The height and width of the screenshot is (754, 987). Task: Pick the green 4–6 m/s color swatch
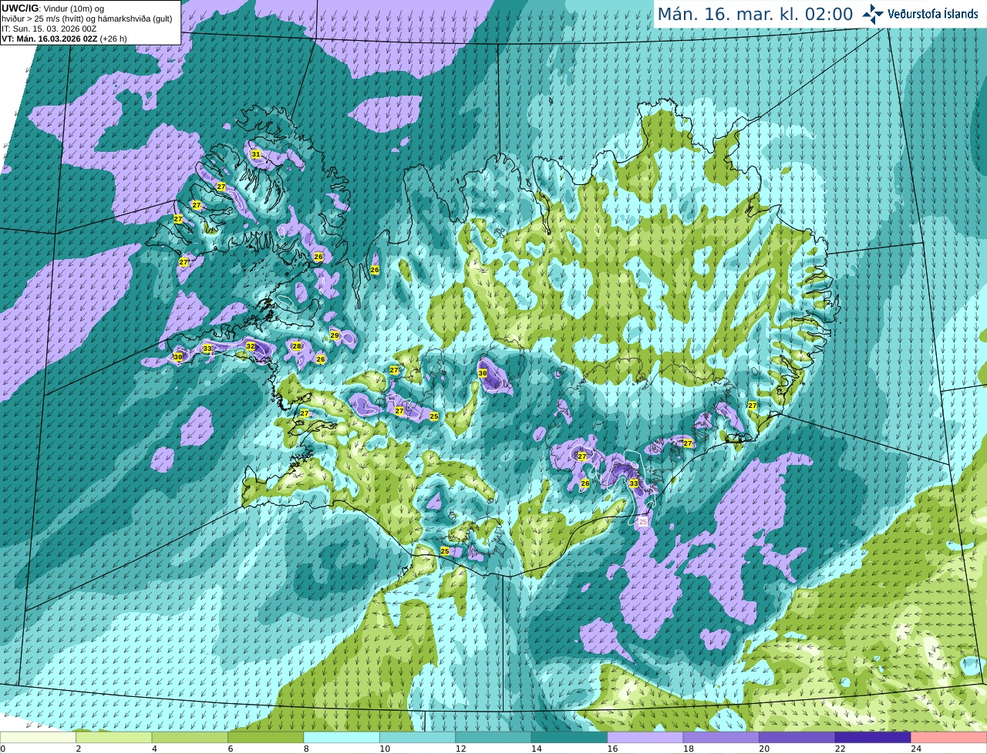(x=190, y=737)
